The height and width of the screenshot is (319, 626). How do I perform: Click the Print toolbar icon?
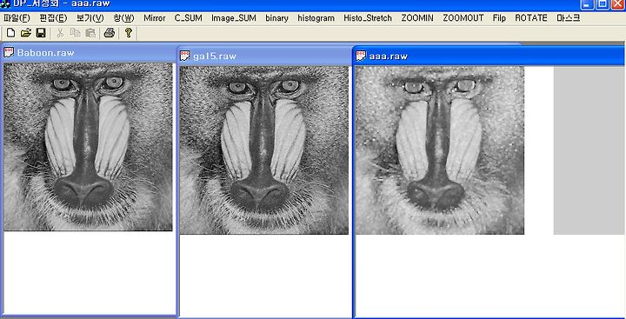110,33
